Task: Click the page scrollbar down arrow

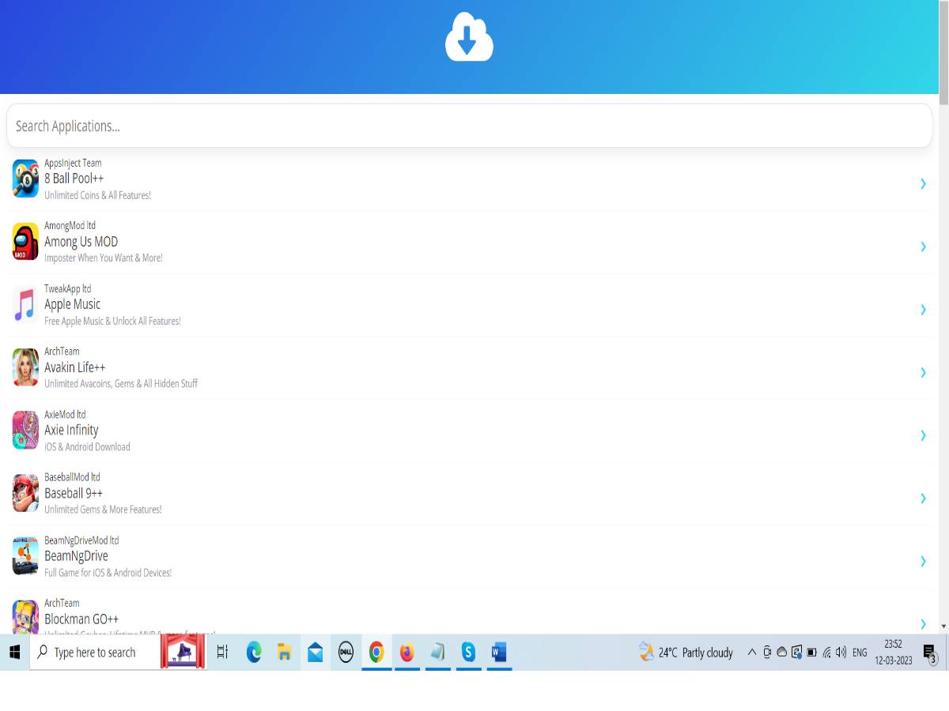Action: [x=943, y=626]
